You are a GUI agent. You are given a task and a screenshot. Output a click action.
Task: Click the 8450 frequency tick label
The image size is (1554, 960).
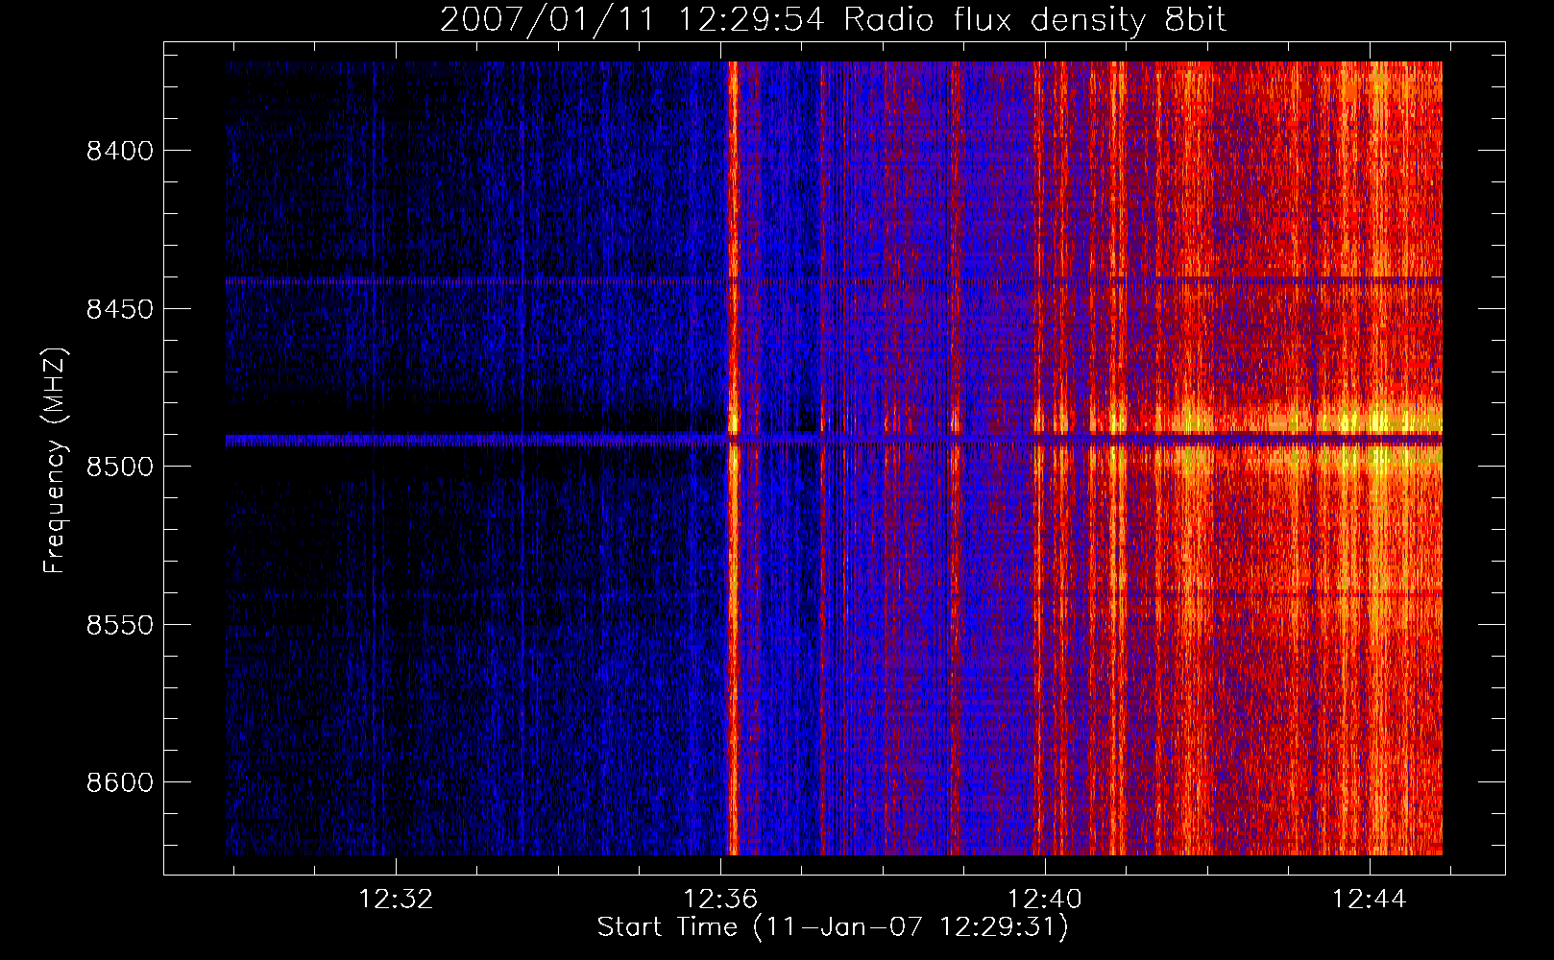click(x=120, y=309)
